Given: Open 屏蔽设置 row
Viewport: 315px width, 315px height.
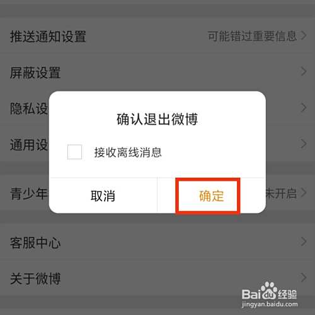Looking at the screenshot, I should 157,72.
